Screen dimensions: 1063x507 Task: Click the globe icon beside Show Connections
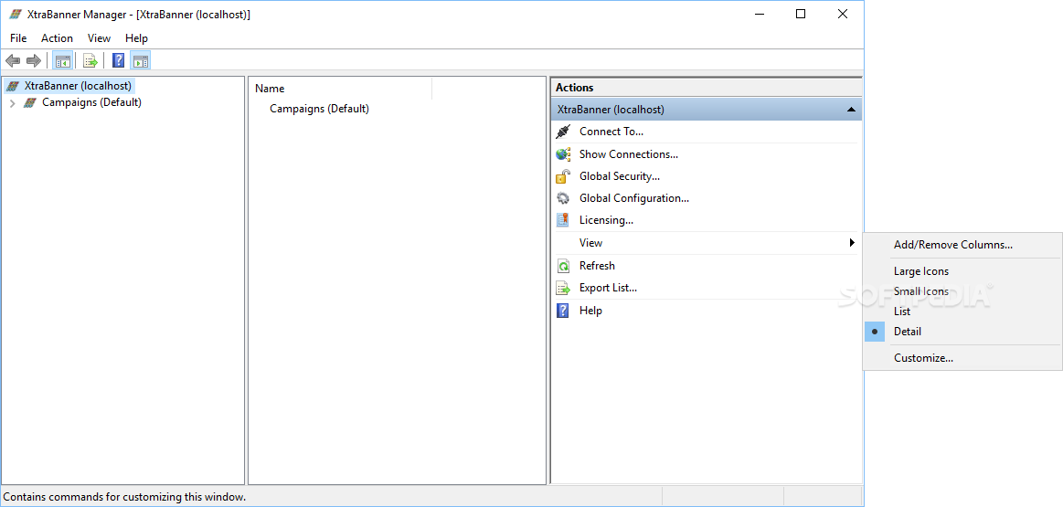(563, 153)
